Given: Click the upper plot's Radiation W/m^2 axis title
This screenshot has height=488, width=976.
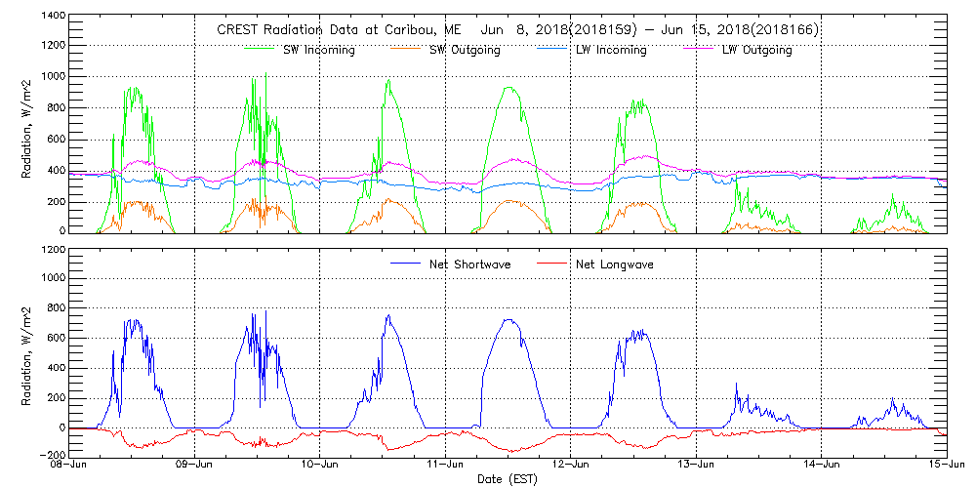Looking at the screenshot, I should coord(27,125).
